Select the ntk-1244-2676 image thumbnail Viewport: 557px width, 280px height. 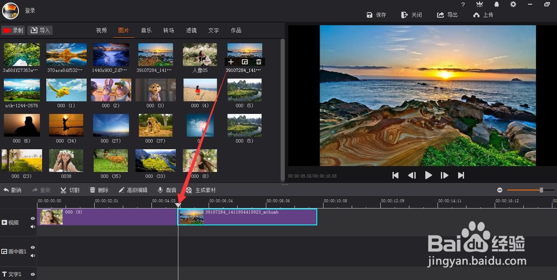22,90
